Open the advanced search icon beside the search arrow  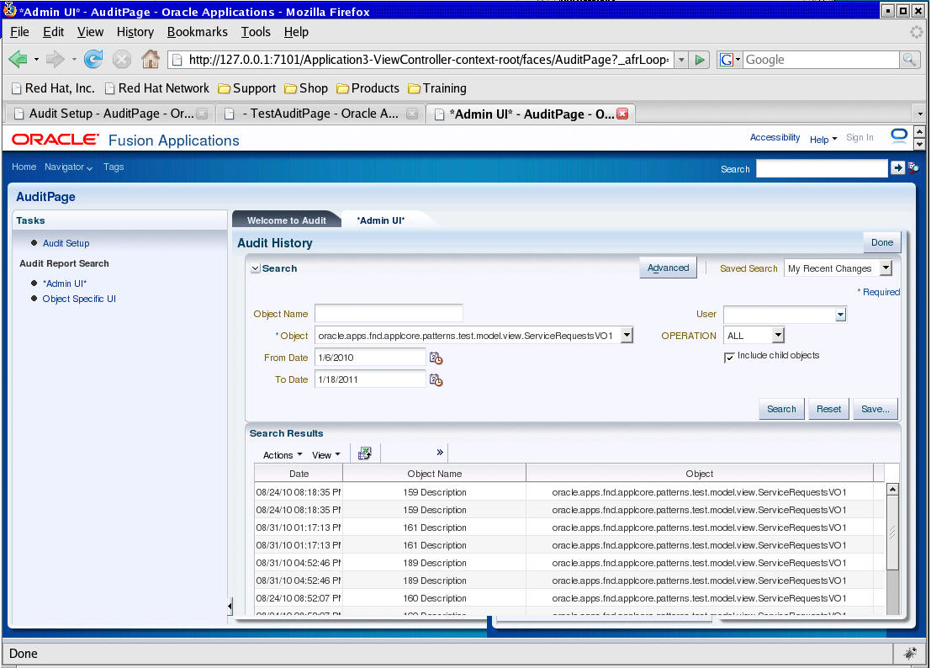point(912,167)
